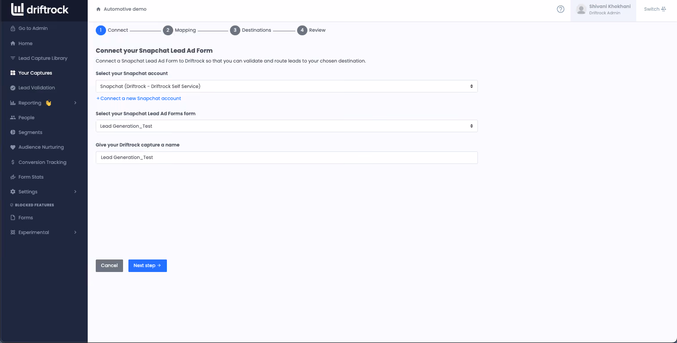This screenshot has width=677, height=343.
Task: Click the Segments pie icon
Action: coord(13,132)
